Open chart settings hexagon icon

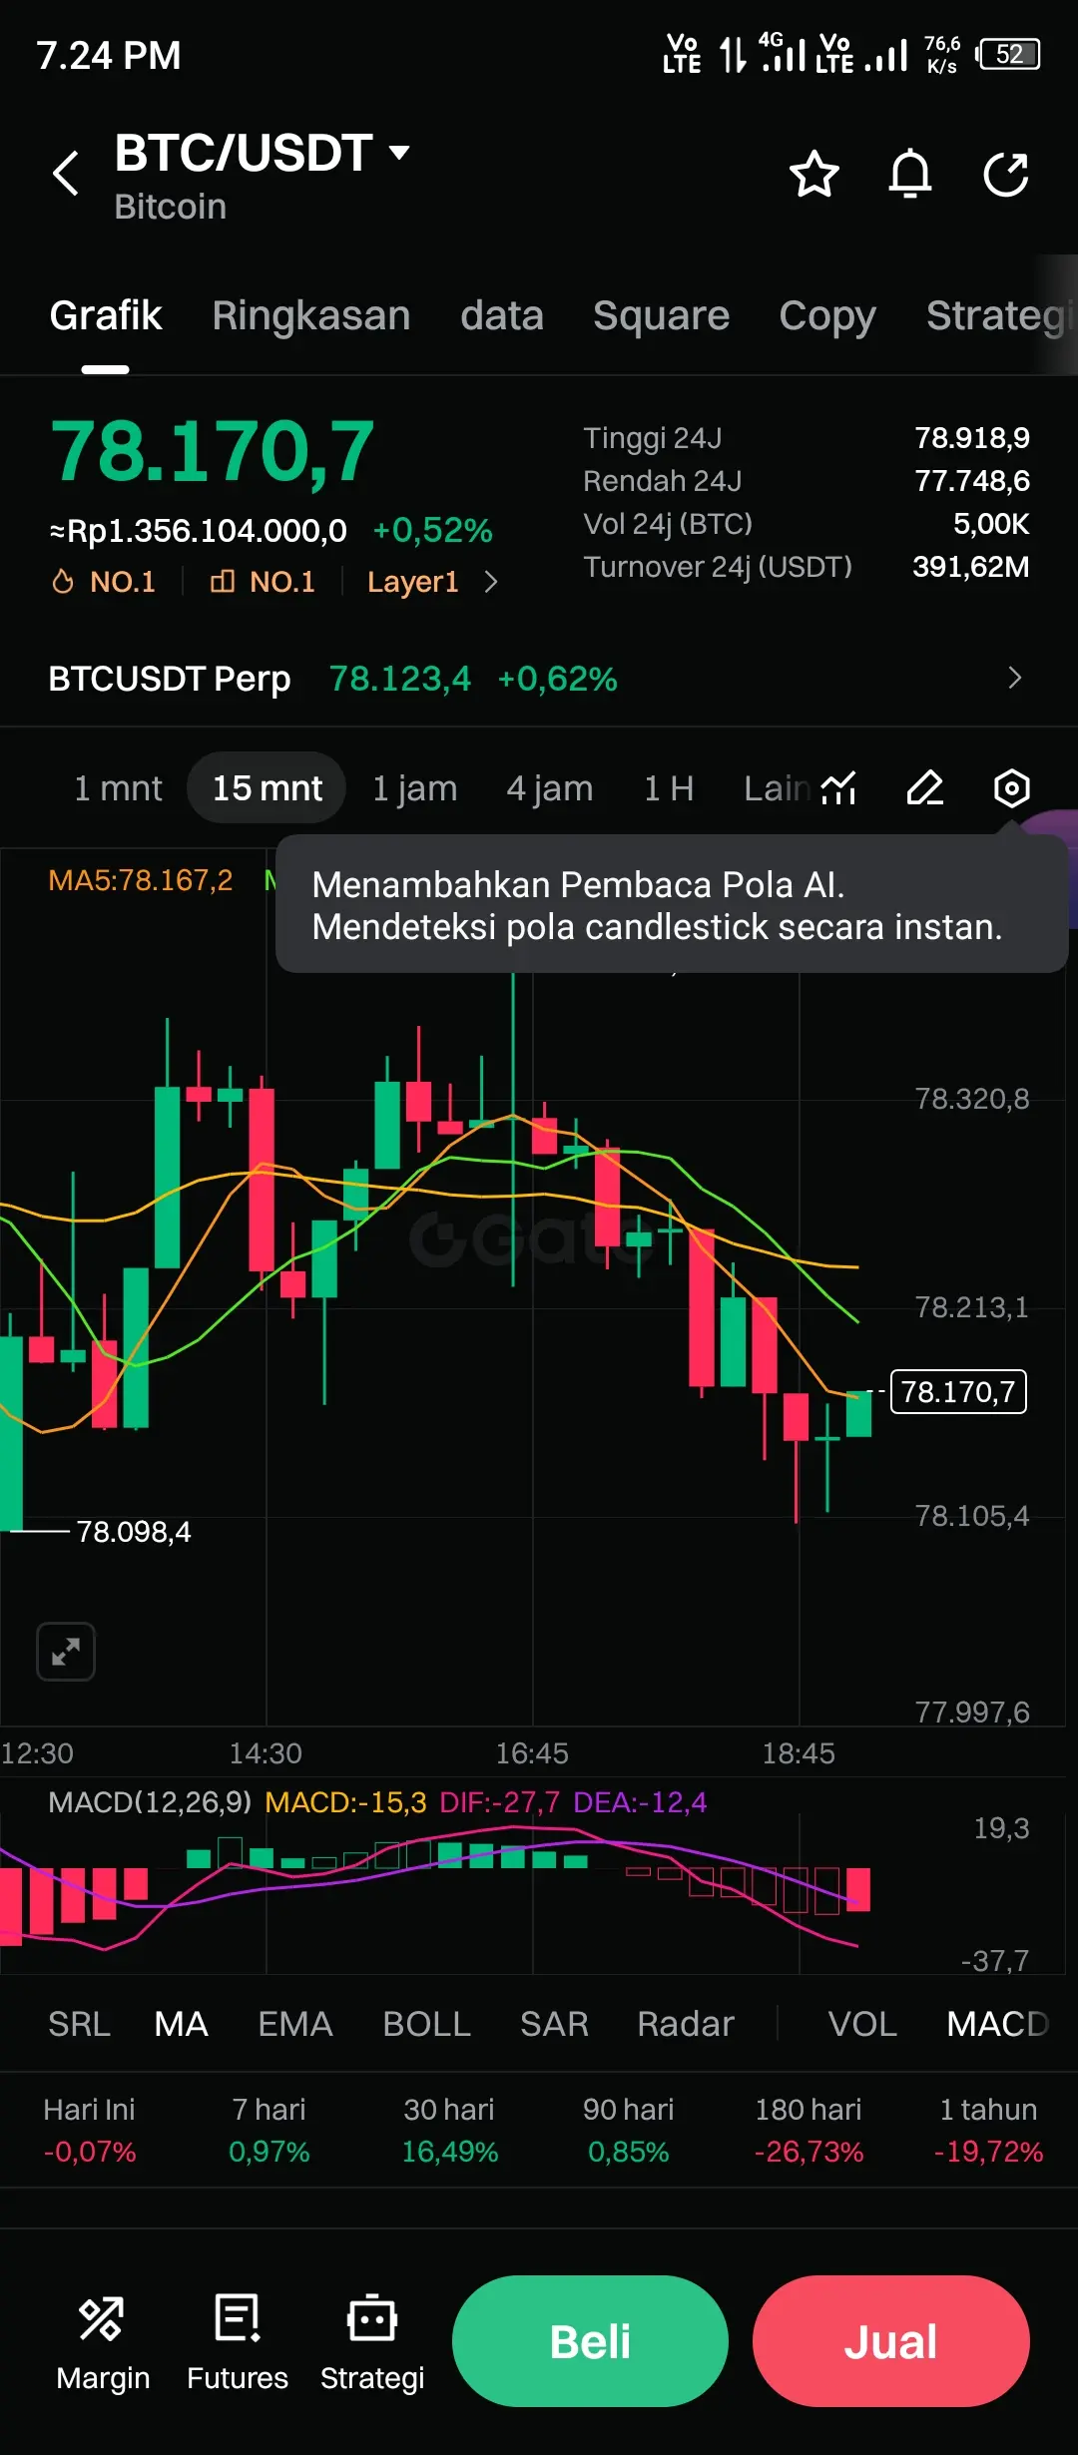click(x=1012, y=788)
